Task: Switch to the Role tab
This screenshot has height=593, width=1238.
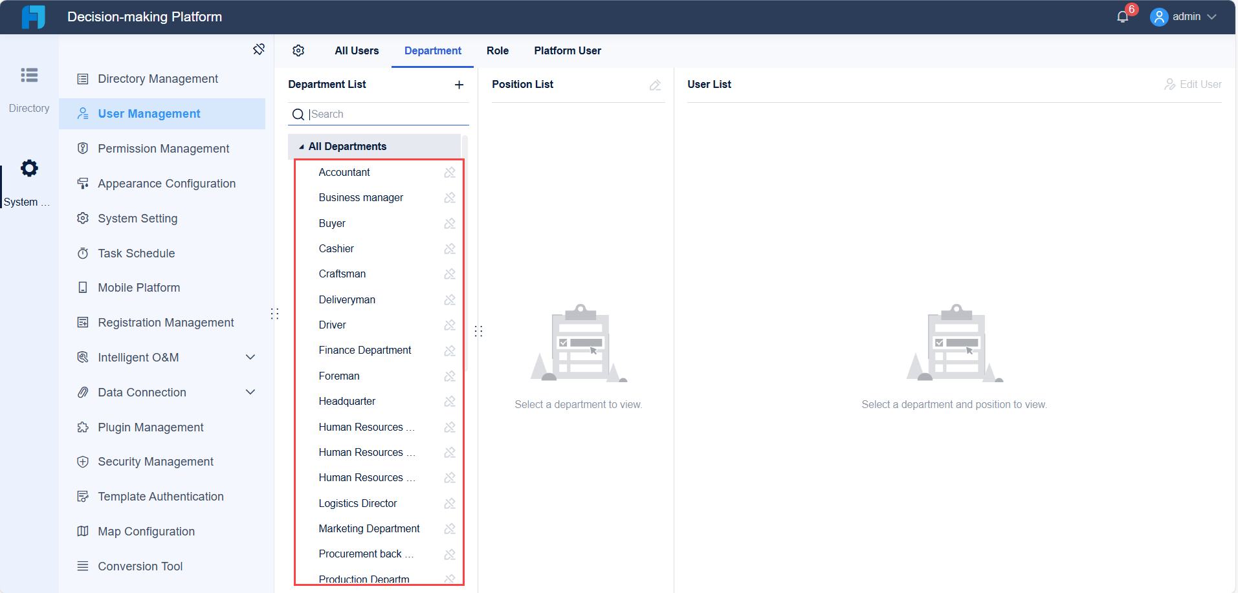Action: click(497, 50)
